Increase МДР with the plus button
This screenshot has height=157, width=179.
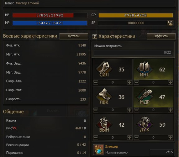click(170, 110)
